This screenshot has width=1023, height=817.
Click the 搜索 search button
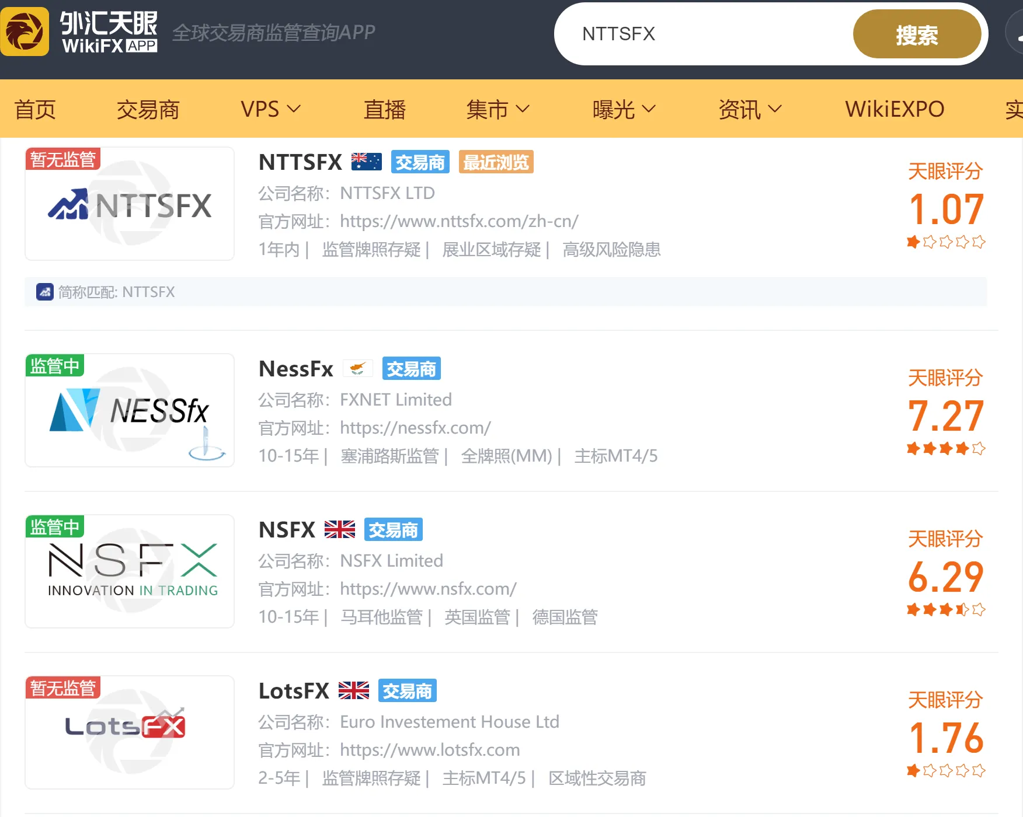point(917,34)
